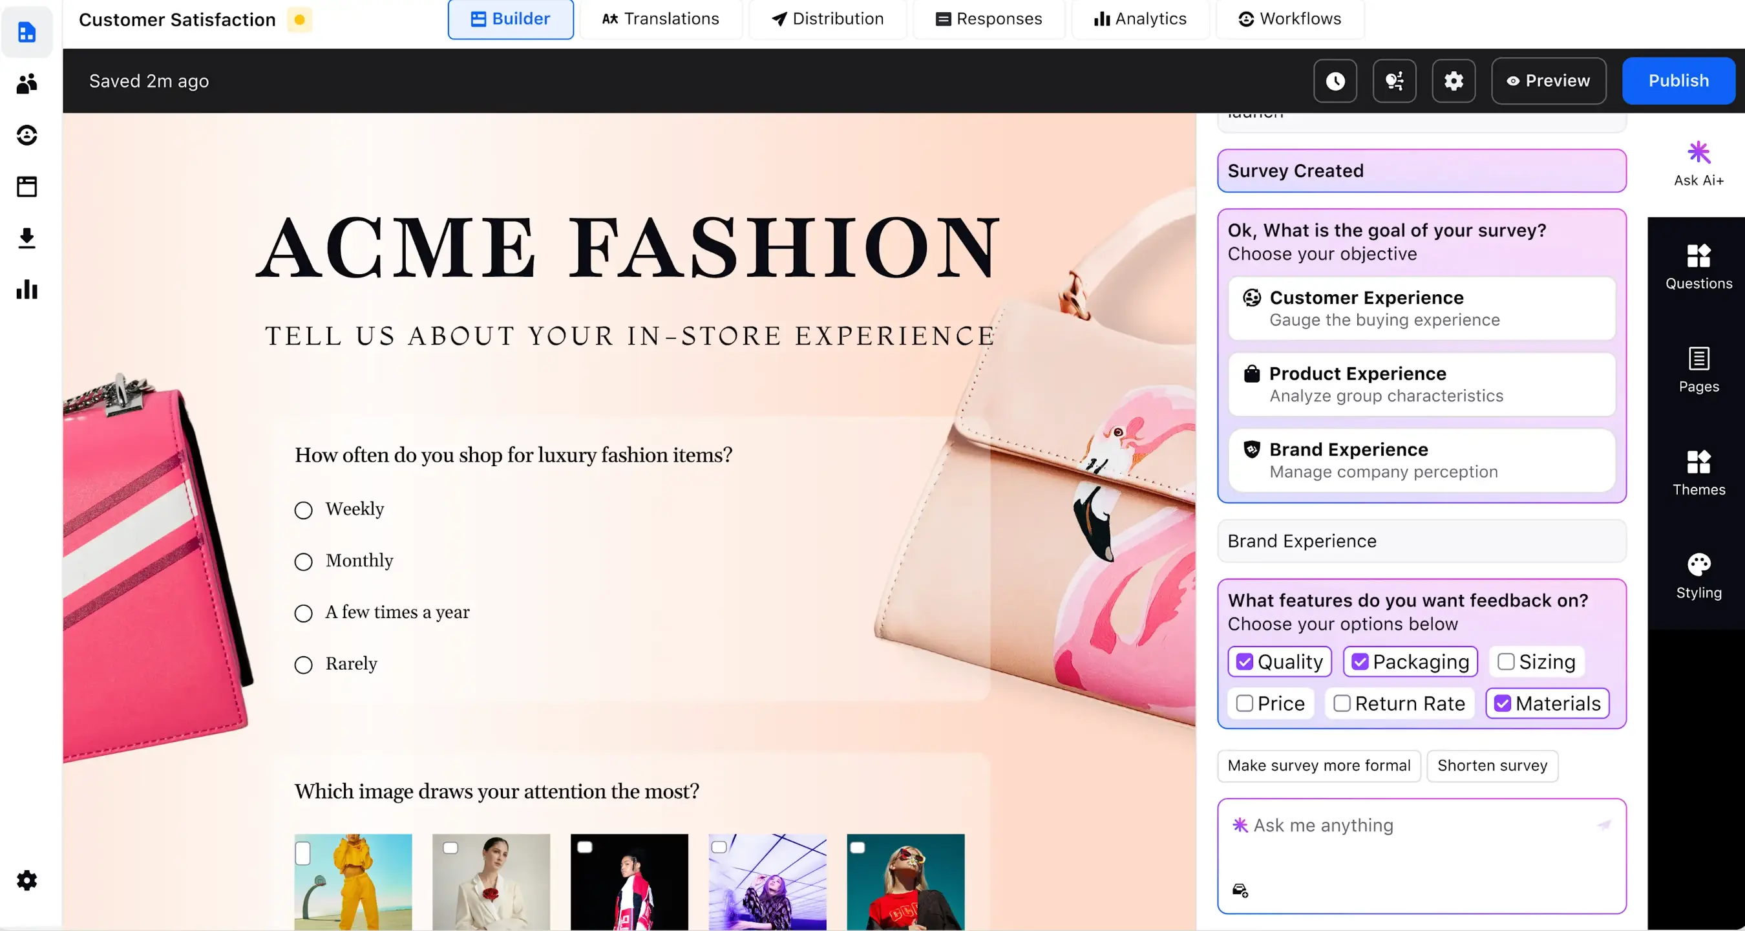Select the Brand Experience survey goal
Screen dimensions: 1745x931
(1422, 460)
